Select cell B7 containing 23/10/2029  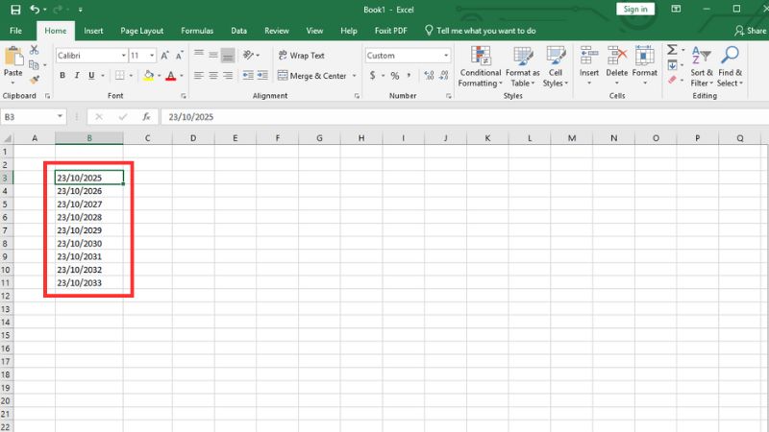click(89, 230)
